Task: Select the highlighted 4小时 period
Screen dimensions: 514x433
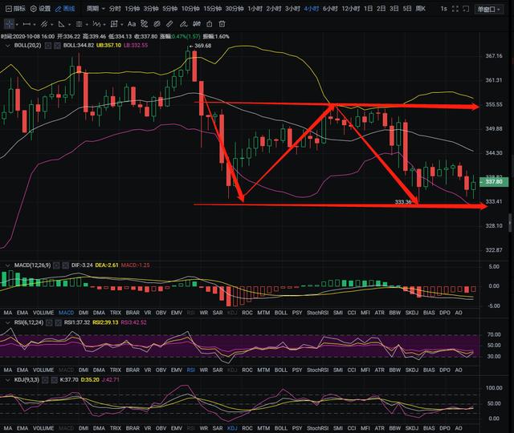Action: pyautogui.click(x=311, y=9)
